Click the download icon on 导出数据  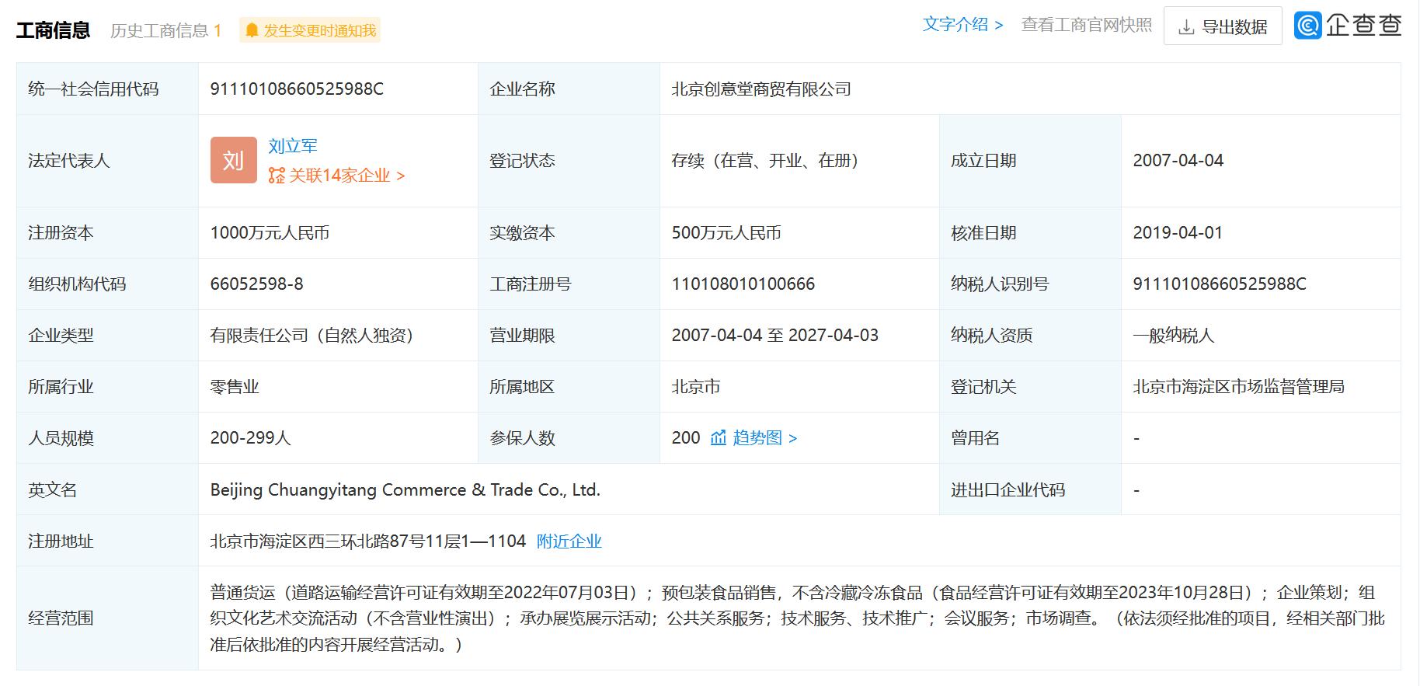click(1185, 28)
